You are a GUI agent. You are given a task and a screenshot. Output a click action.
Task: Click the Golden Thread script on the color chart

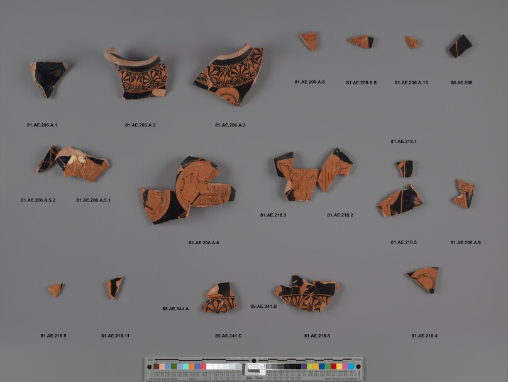point(253,378)
